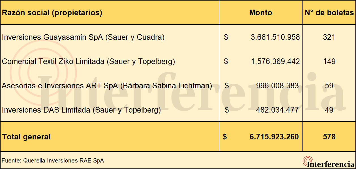Click the 'Total general' label
The image size is (356, 169).
coord(27,137)
